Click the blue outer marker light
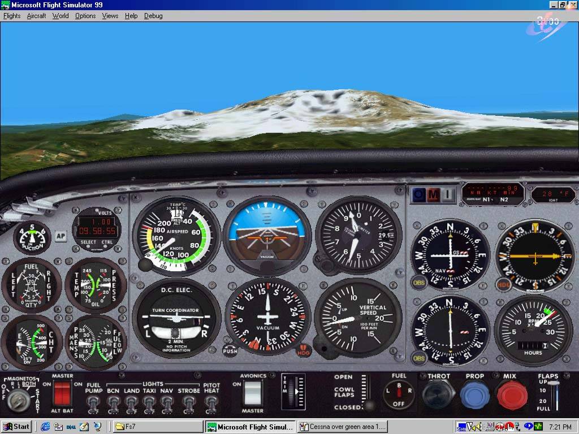 point(419,194)
